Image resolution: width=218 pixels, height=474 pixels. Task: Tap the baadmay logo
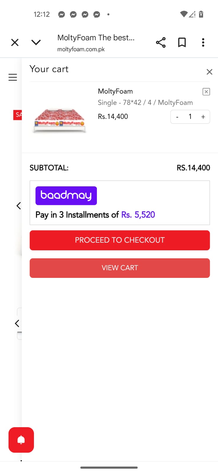[66, 196]
